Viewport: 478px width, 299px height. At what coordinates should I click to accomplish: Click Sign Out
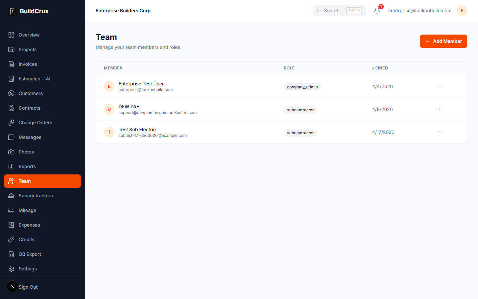coord(28,287)
